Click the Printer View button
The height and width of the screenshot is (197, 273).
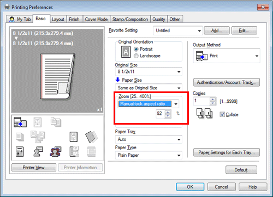(34, 168)
